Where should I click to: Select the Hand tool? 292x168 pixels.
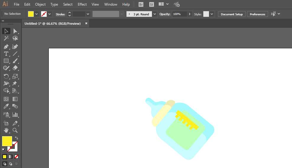coord(6,130)
